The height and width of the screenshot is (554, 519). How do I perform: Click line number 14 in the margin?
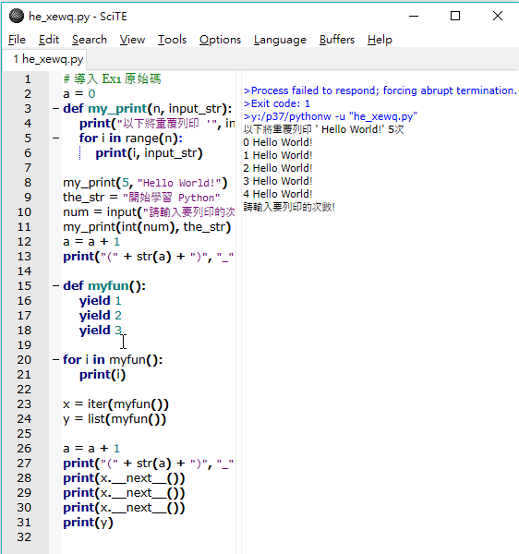click(x=24, y=271)
